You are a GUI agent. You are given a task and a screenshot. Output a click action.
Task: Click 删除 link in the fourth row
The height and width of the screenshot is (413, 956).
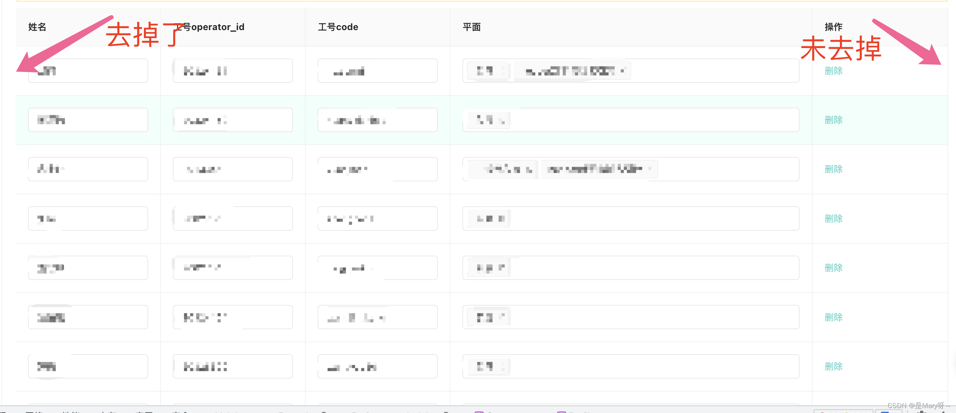[833, 219]
